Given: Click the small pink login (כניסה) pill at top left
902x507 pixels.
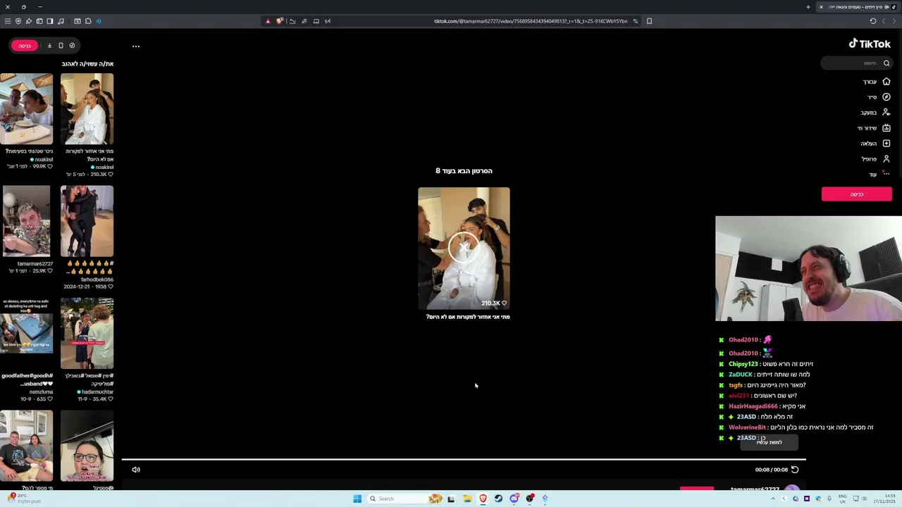Looking at the screenshot, I should pyautogui.click(x=25, y=46).
